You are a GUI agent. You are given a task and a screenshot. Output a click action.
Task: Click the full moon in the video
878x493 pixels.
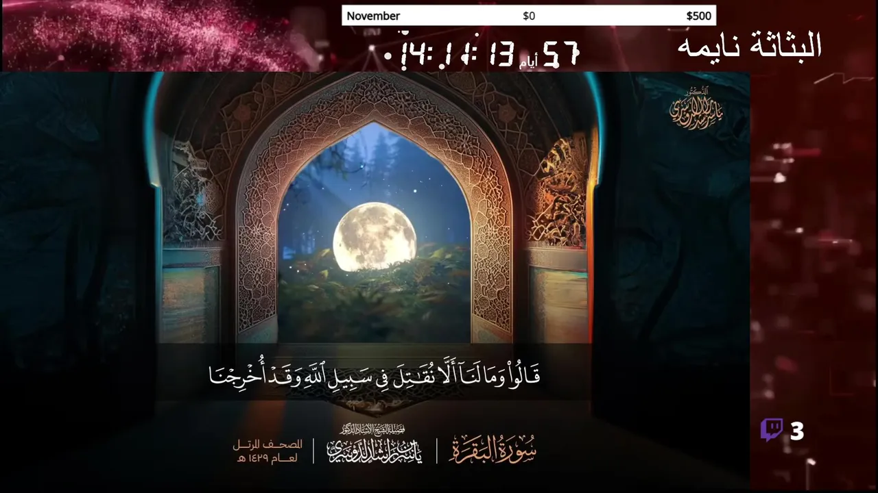click(x=375, y=236)
